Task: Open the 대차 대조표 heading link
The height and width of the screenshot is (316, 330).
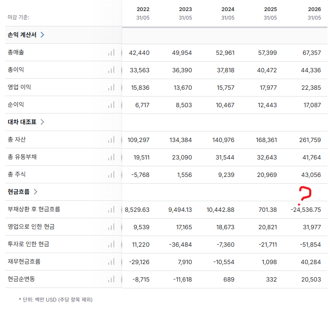Action: click(x=22, y=122)
